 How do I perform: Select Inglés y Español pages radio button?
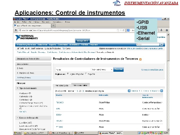pyautogui.click(x=68, y=74)
